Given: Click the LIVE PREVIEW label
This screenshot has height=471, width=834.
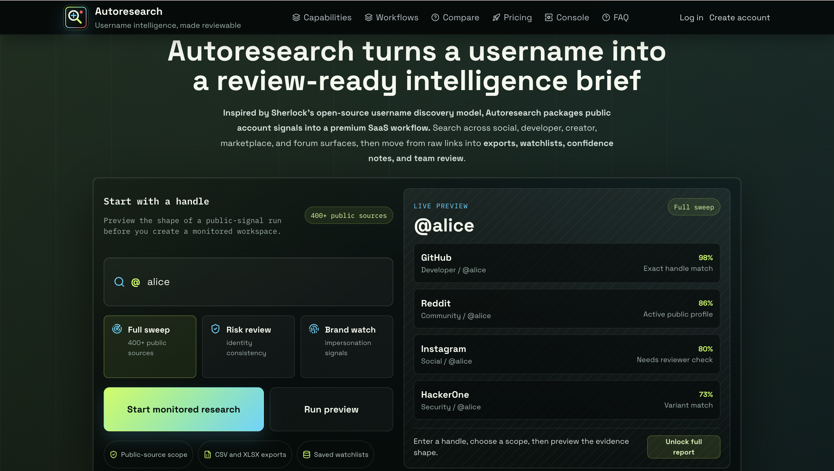Looking at the screenshot, I should tap(441, 206).
